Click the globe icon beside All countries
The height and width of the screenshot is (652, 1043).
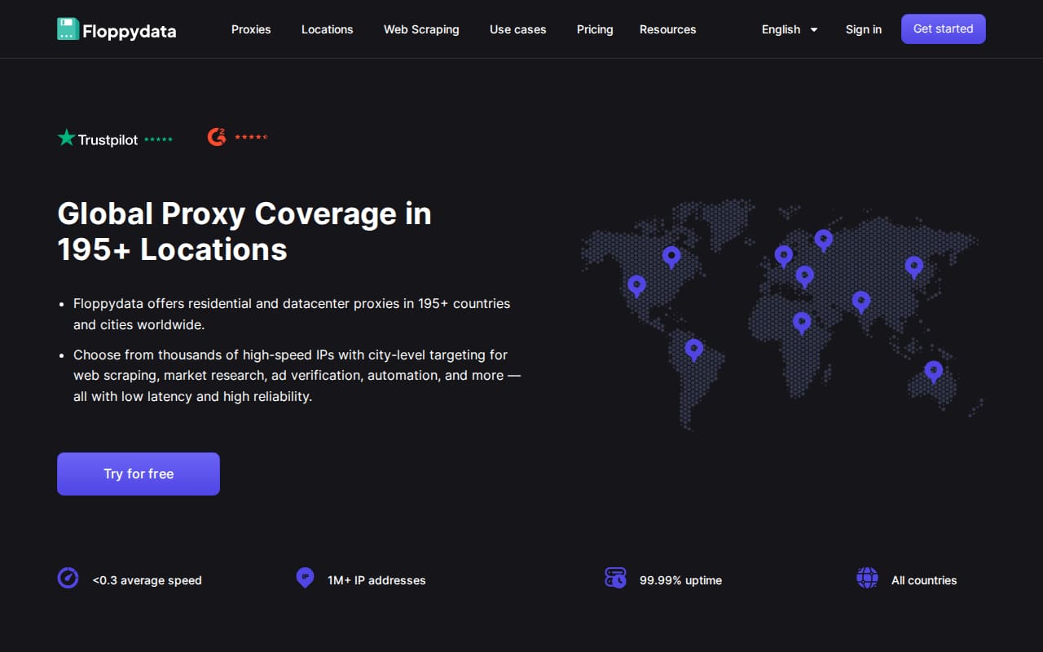[x=867, y=578]
